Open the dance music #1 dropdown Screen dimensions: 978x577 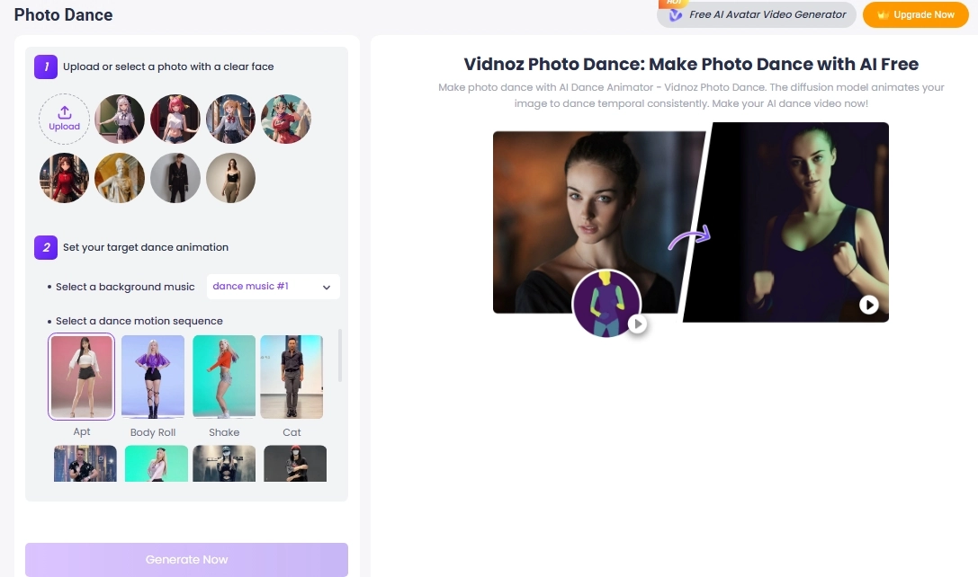click(x=273, y=286)
